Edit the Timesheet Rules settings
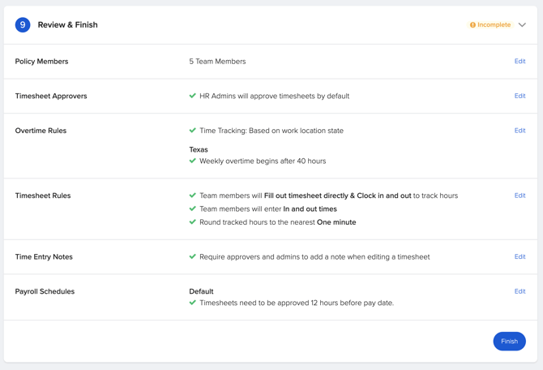This screenshot has width=543, height=370. pyautogui.click(x=519, y=196)
